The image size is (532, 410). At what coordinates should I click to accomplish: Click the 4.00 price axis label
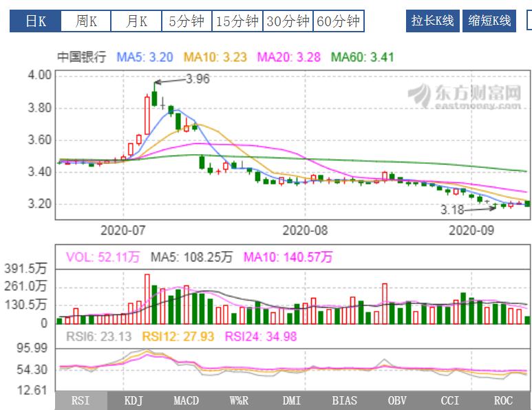(39, 75)
